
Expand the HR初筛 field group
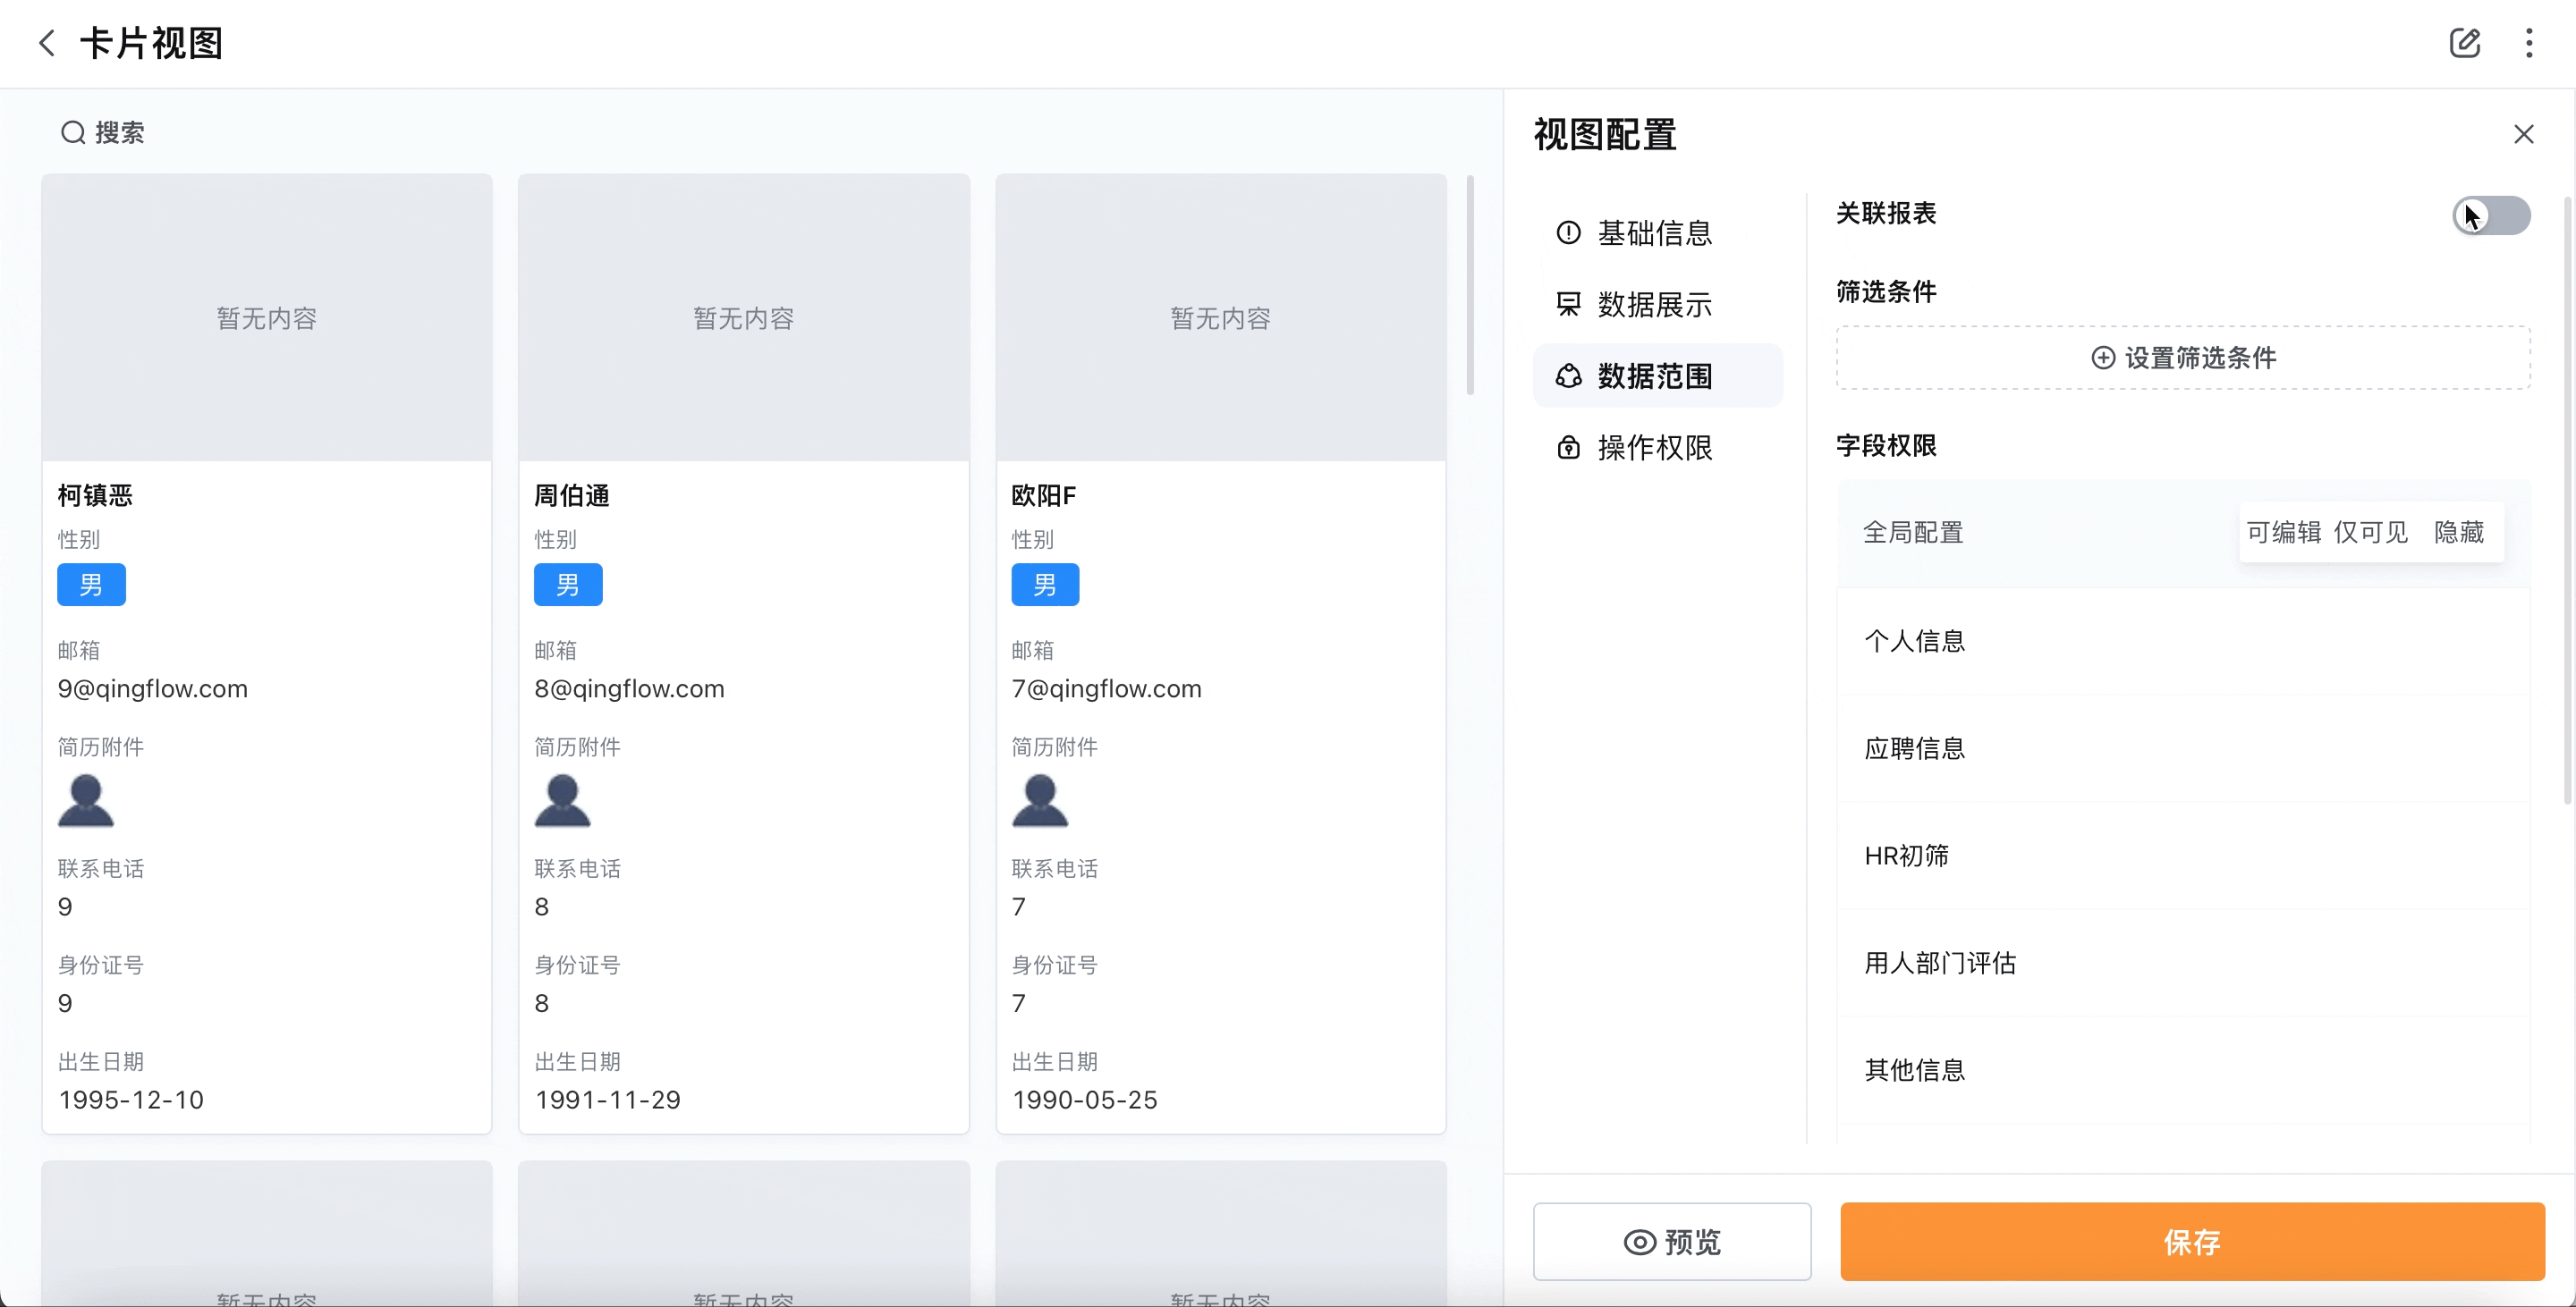2183,856
